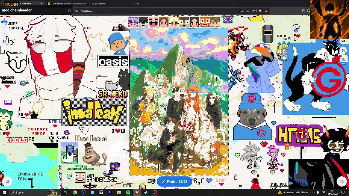Click the Paint 62/62 button

(174, 182)
